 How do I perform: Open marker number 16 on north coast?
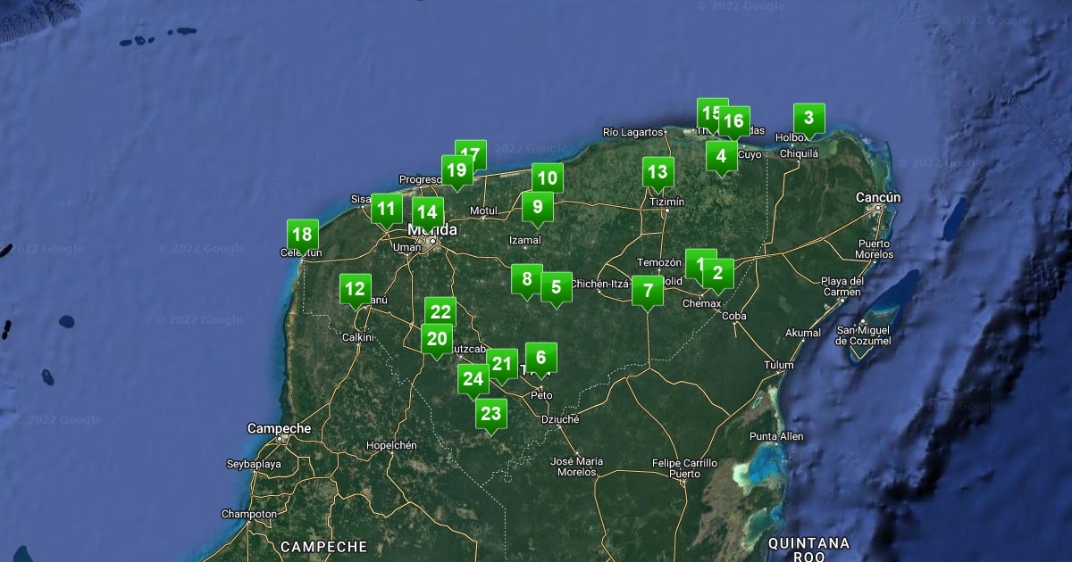click(x=734, y=121)
